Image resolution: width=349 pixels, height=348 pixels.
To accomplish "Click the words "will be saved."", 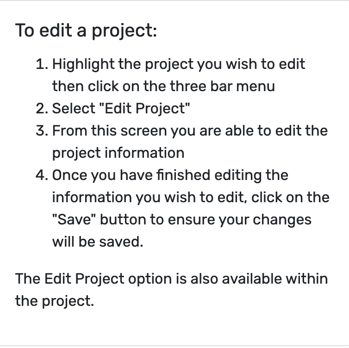I will coord(98,242).
